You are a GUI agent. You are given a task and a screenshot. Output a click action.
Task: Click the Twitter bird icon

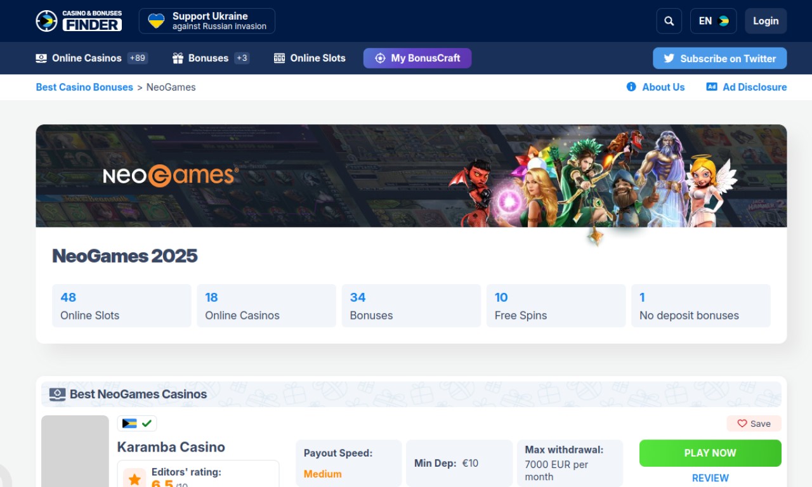coord(669,58)
